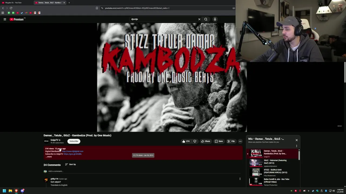Open the Mix playlist three-dot options menu
This screenshot has width=346, height=194.
tap(297, 146)
